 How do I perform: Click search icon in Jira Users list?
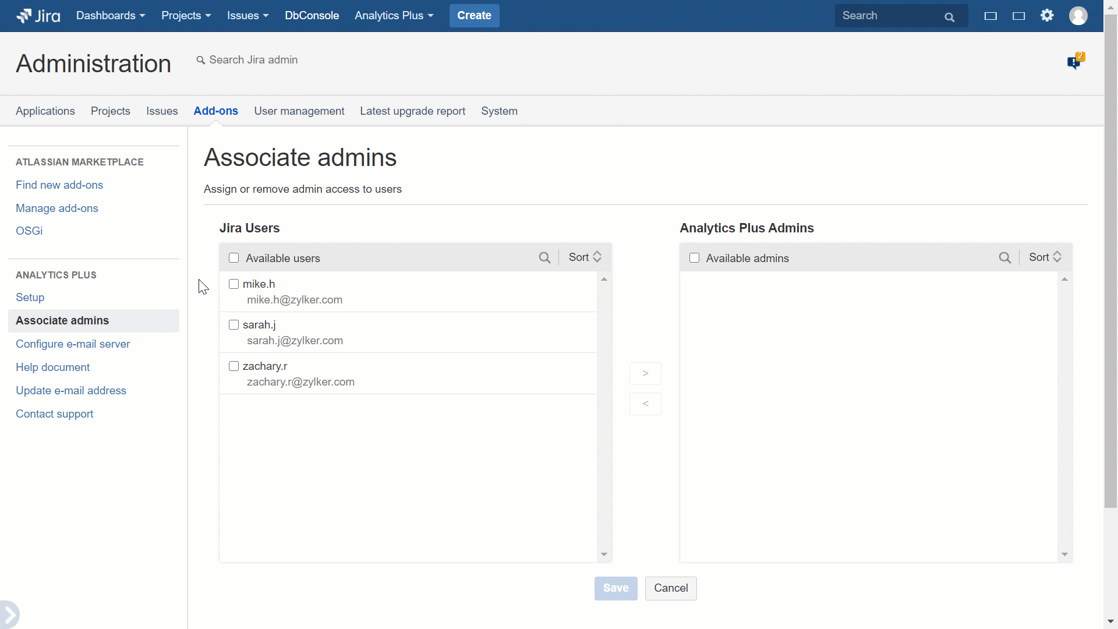coord(544,258)
